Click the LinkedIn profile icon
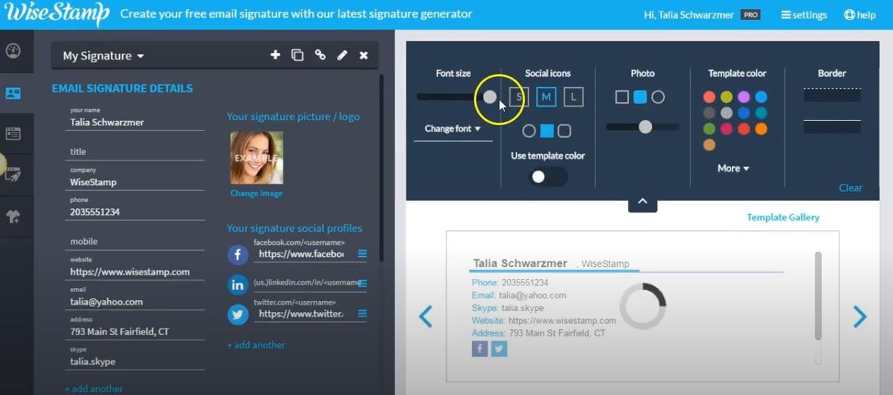Viewport: 893px width, 395px height. pyautogui.click(x=238, y=284)
